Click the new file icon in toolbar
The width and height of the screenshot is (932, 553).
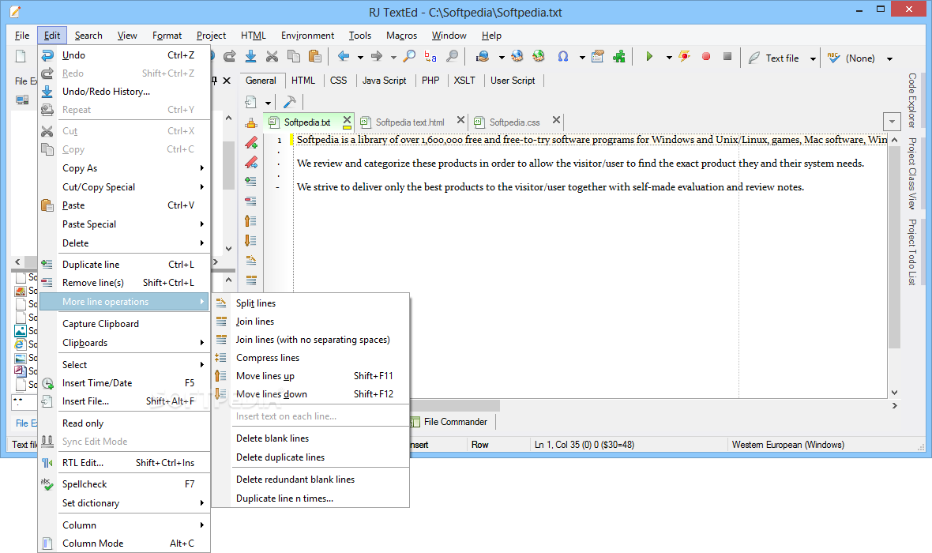[21, 57]
